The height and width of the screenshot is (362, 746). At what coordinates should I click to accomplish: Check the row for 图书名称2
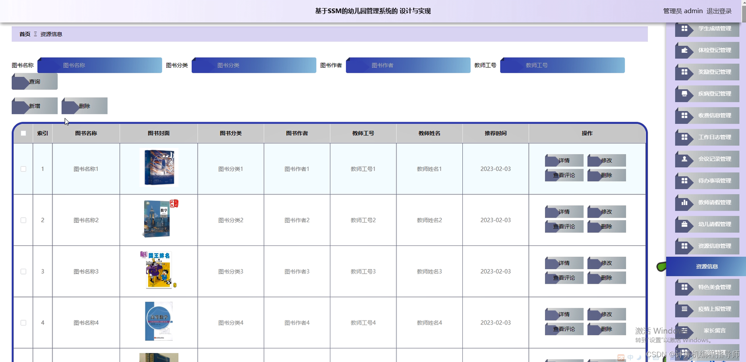tap(23, 220)
